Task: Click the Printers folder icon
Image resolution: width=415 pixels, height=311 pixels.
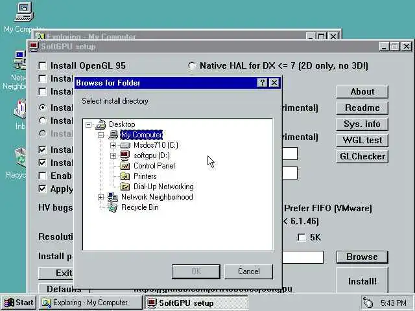Action: (125, 176)
